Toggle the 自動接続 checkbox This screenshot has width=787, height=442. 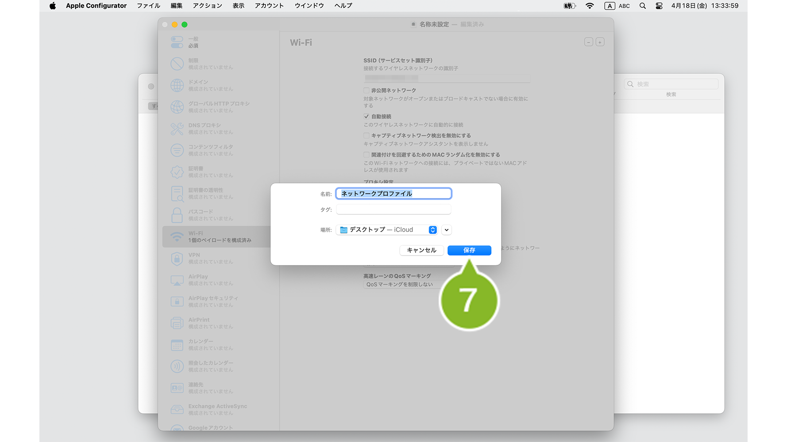366,117
